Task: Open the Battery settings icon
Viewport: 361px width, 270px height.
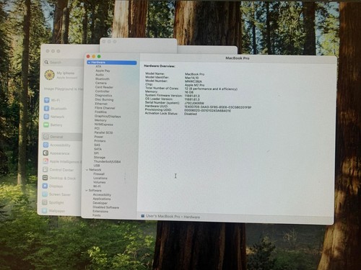Action: pyautogui.click(x=46, y=125)
